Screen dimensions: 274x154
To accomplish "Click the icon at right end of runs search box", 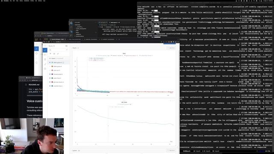I will pos(67,50).
